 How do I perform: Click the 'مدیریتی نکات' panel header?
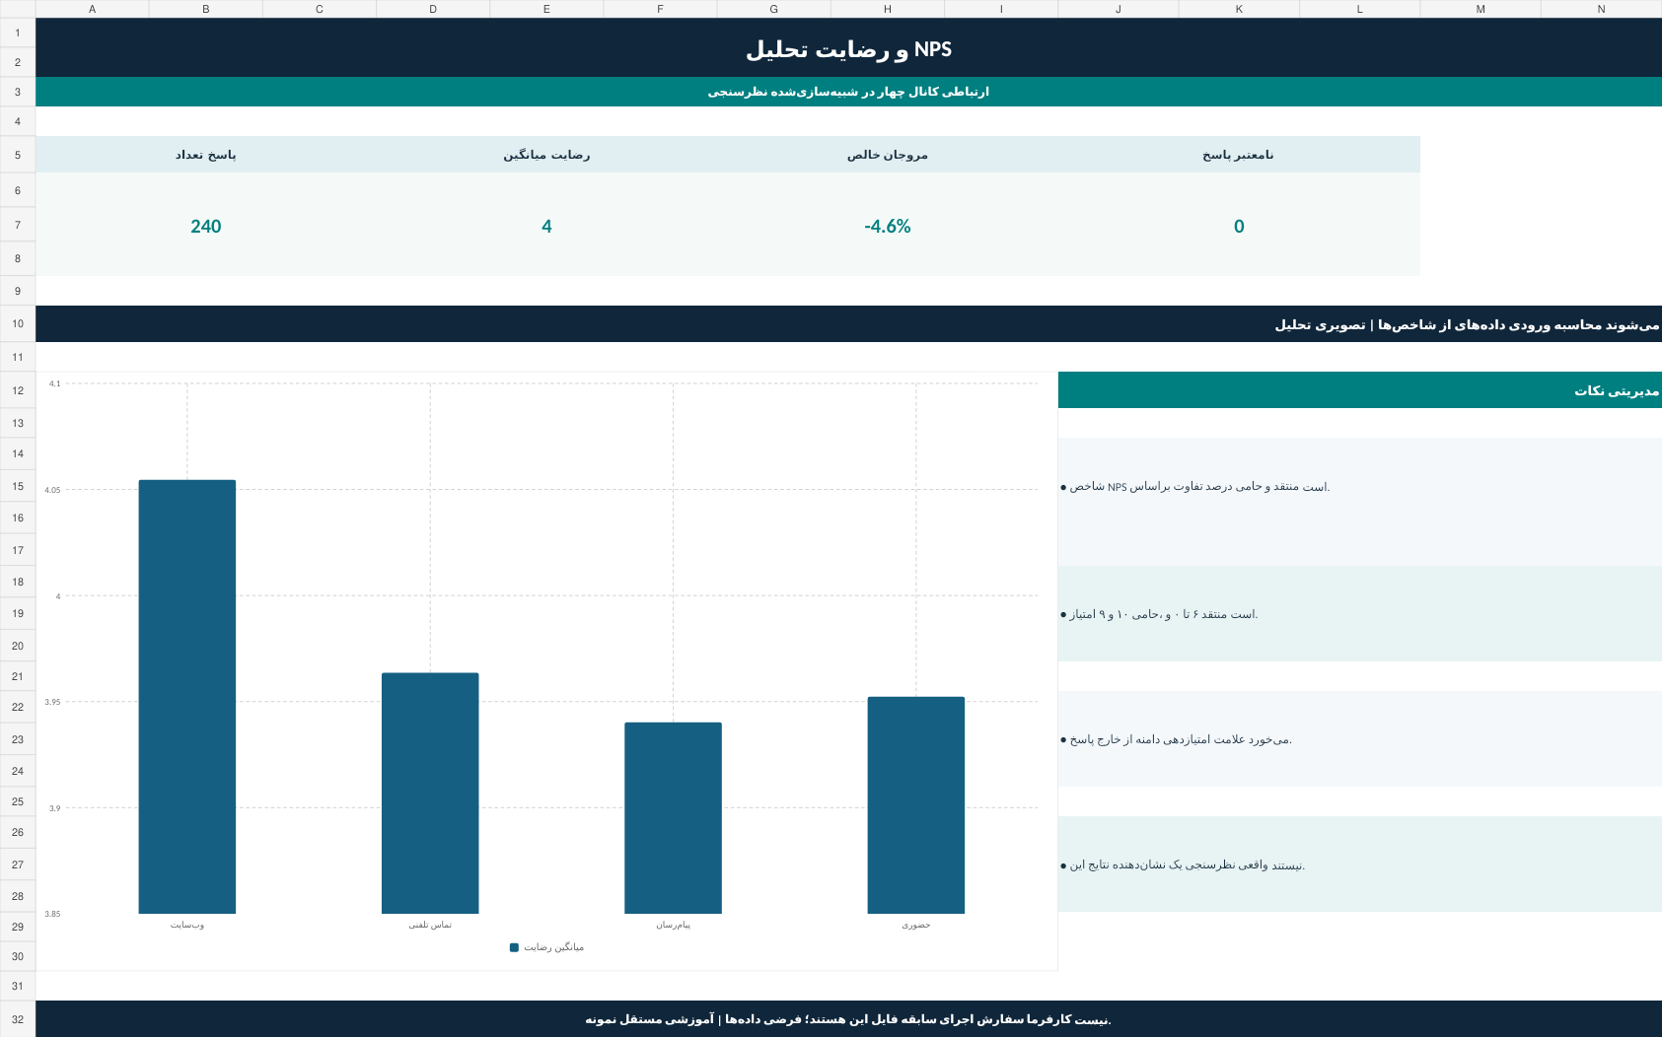pos(1360,390)
